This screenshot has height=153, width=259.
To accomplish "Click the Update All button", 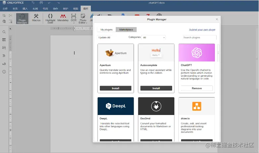I will [x=104, y=38].
